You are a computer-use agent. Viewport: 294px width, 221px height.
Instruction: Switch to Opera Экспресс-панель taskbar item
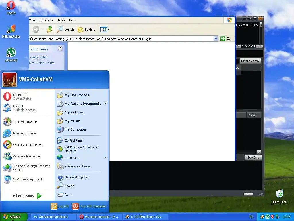(99, 217)
